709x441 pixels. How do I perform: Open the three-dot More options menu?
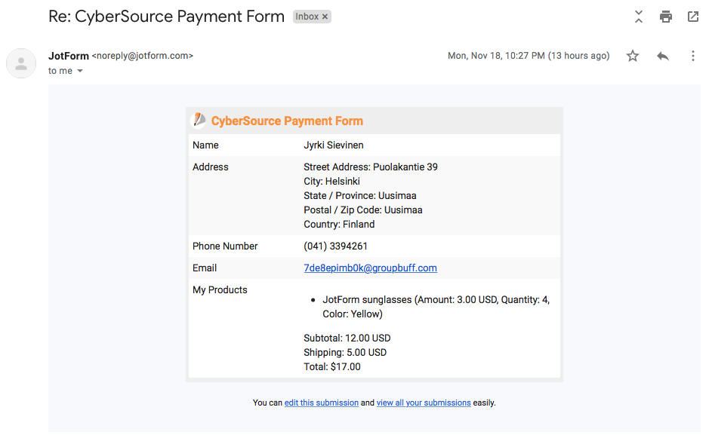[692, 56]
